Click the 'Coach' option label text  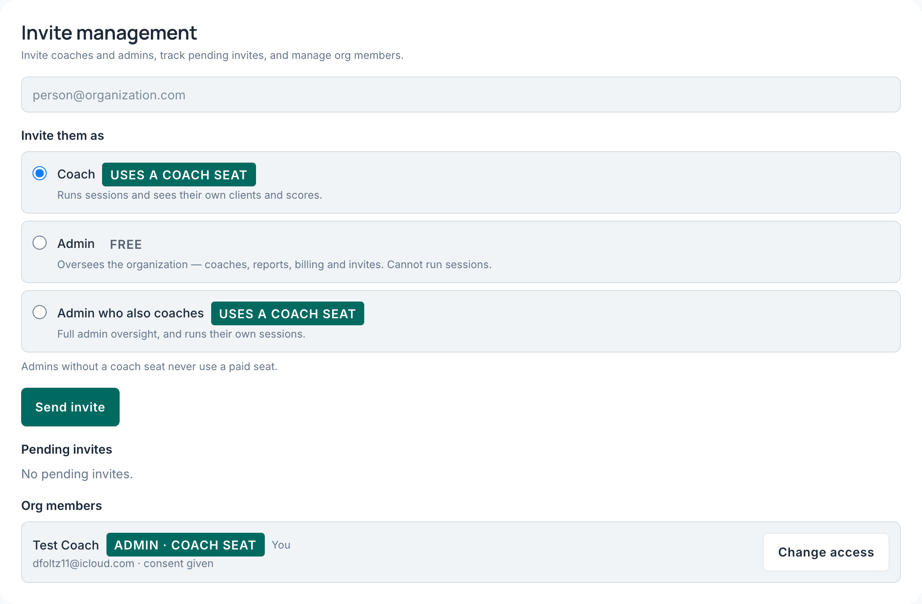[x=76, y=174]
